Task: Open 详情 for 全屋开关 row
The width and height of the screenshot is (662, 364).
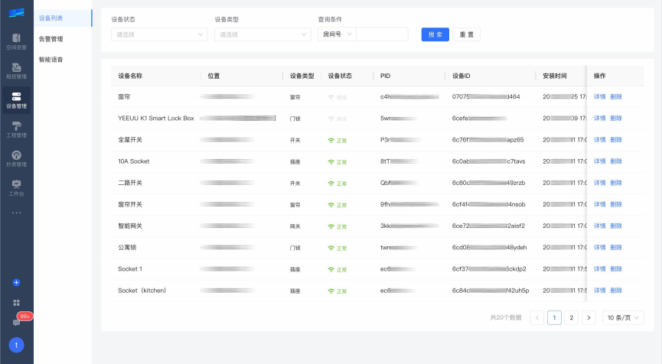Action: [599, 140]
